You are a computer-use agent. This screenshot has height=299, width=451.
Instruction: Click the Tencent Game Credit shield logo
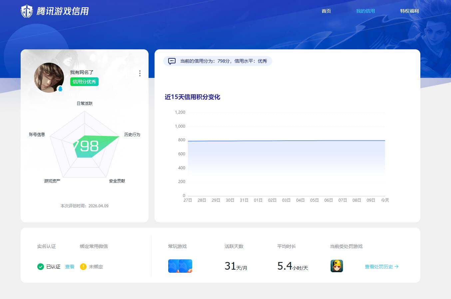pos(26,11)
